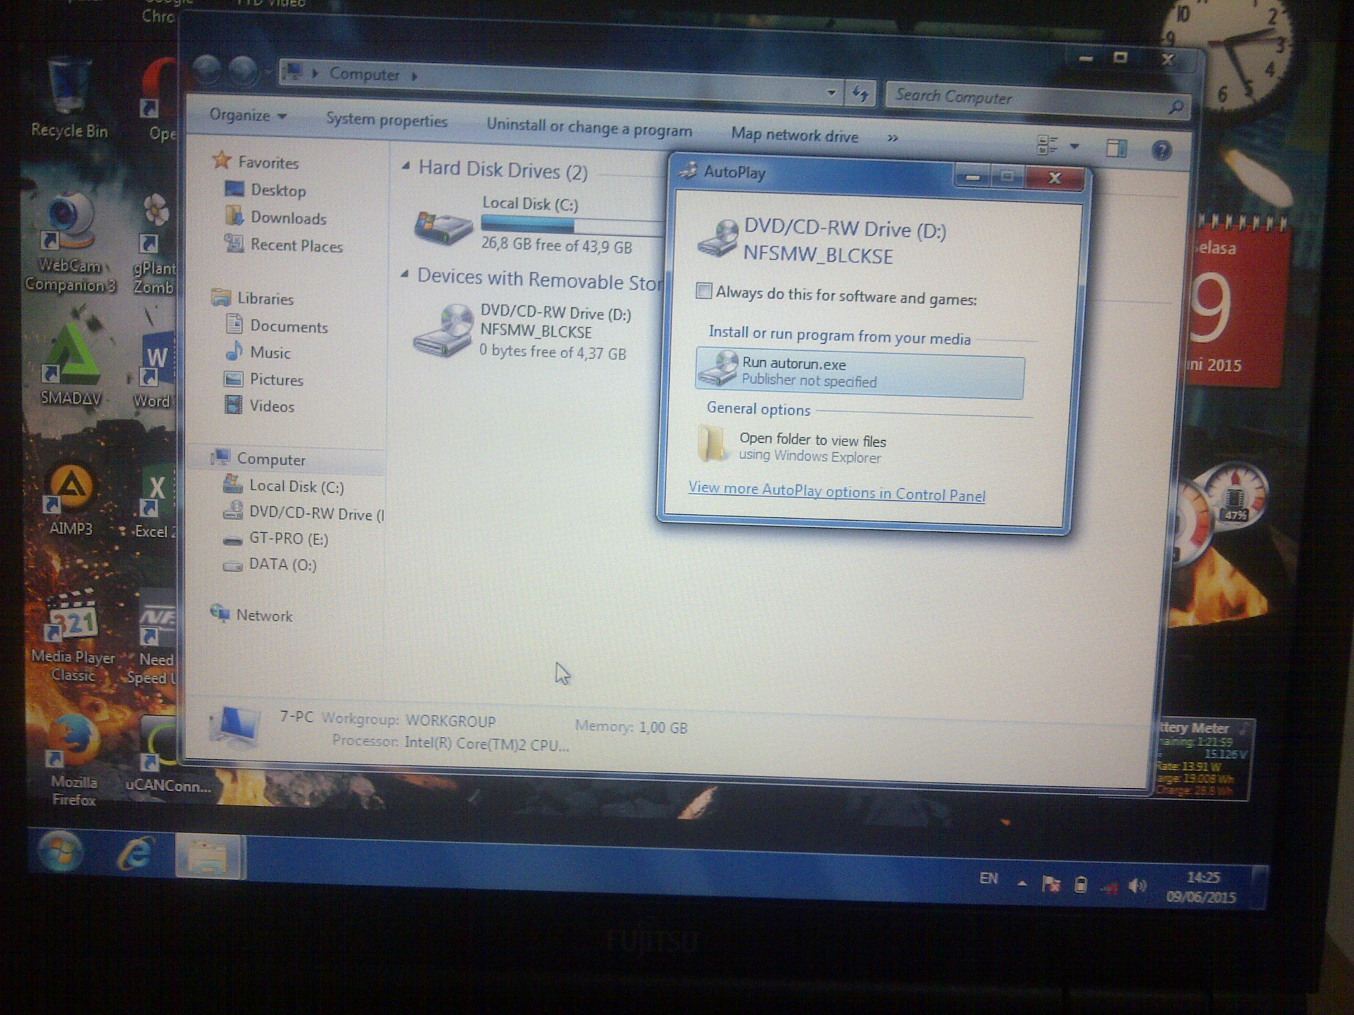Launch Internet Explorer from taskbar
Screen dimensions: 1354x1015
[137, 852]
